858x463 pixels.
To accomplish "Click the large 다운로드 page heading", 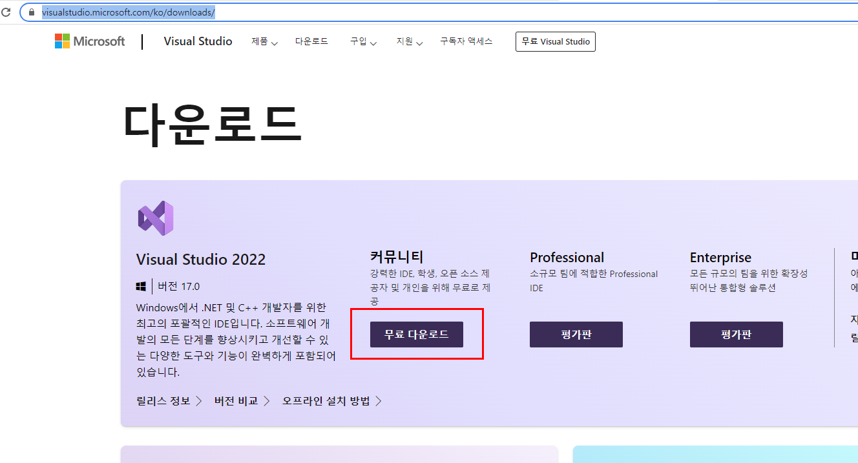I will point(213,124).
